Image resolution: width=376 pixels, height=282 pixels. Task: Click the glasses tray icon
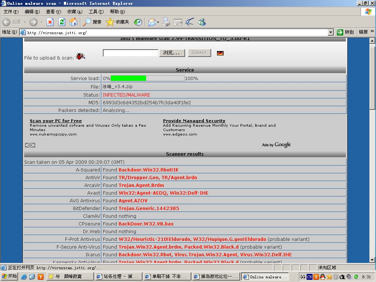[303, 277]
